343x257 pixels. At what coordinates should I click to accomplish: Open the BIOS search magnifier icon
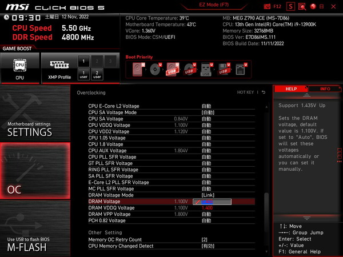(302, 6)
